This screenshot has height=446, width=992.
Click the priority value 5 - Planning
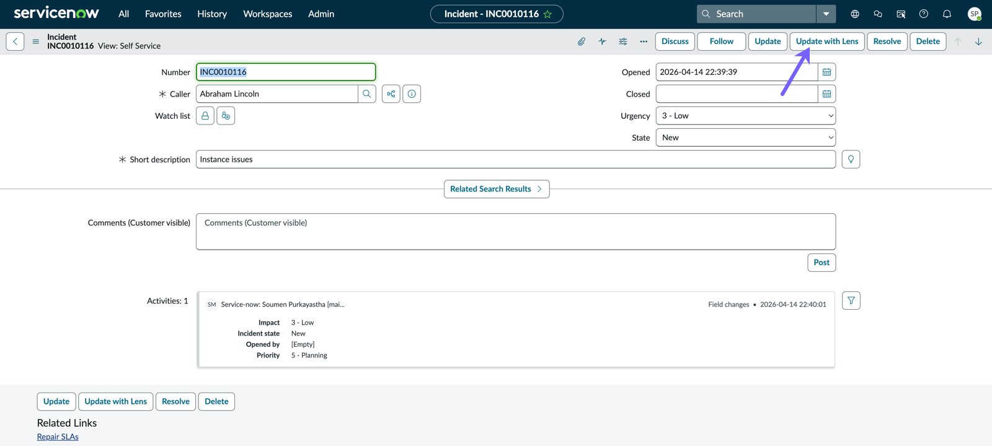(x=309, y=356)
